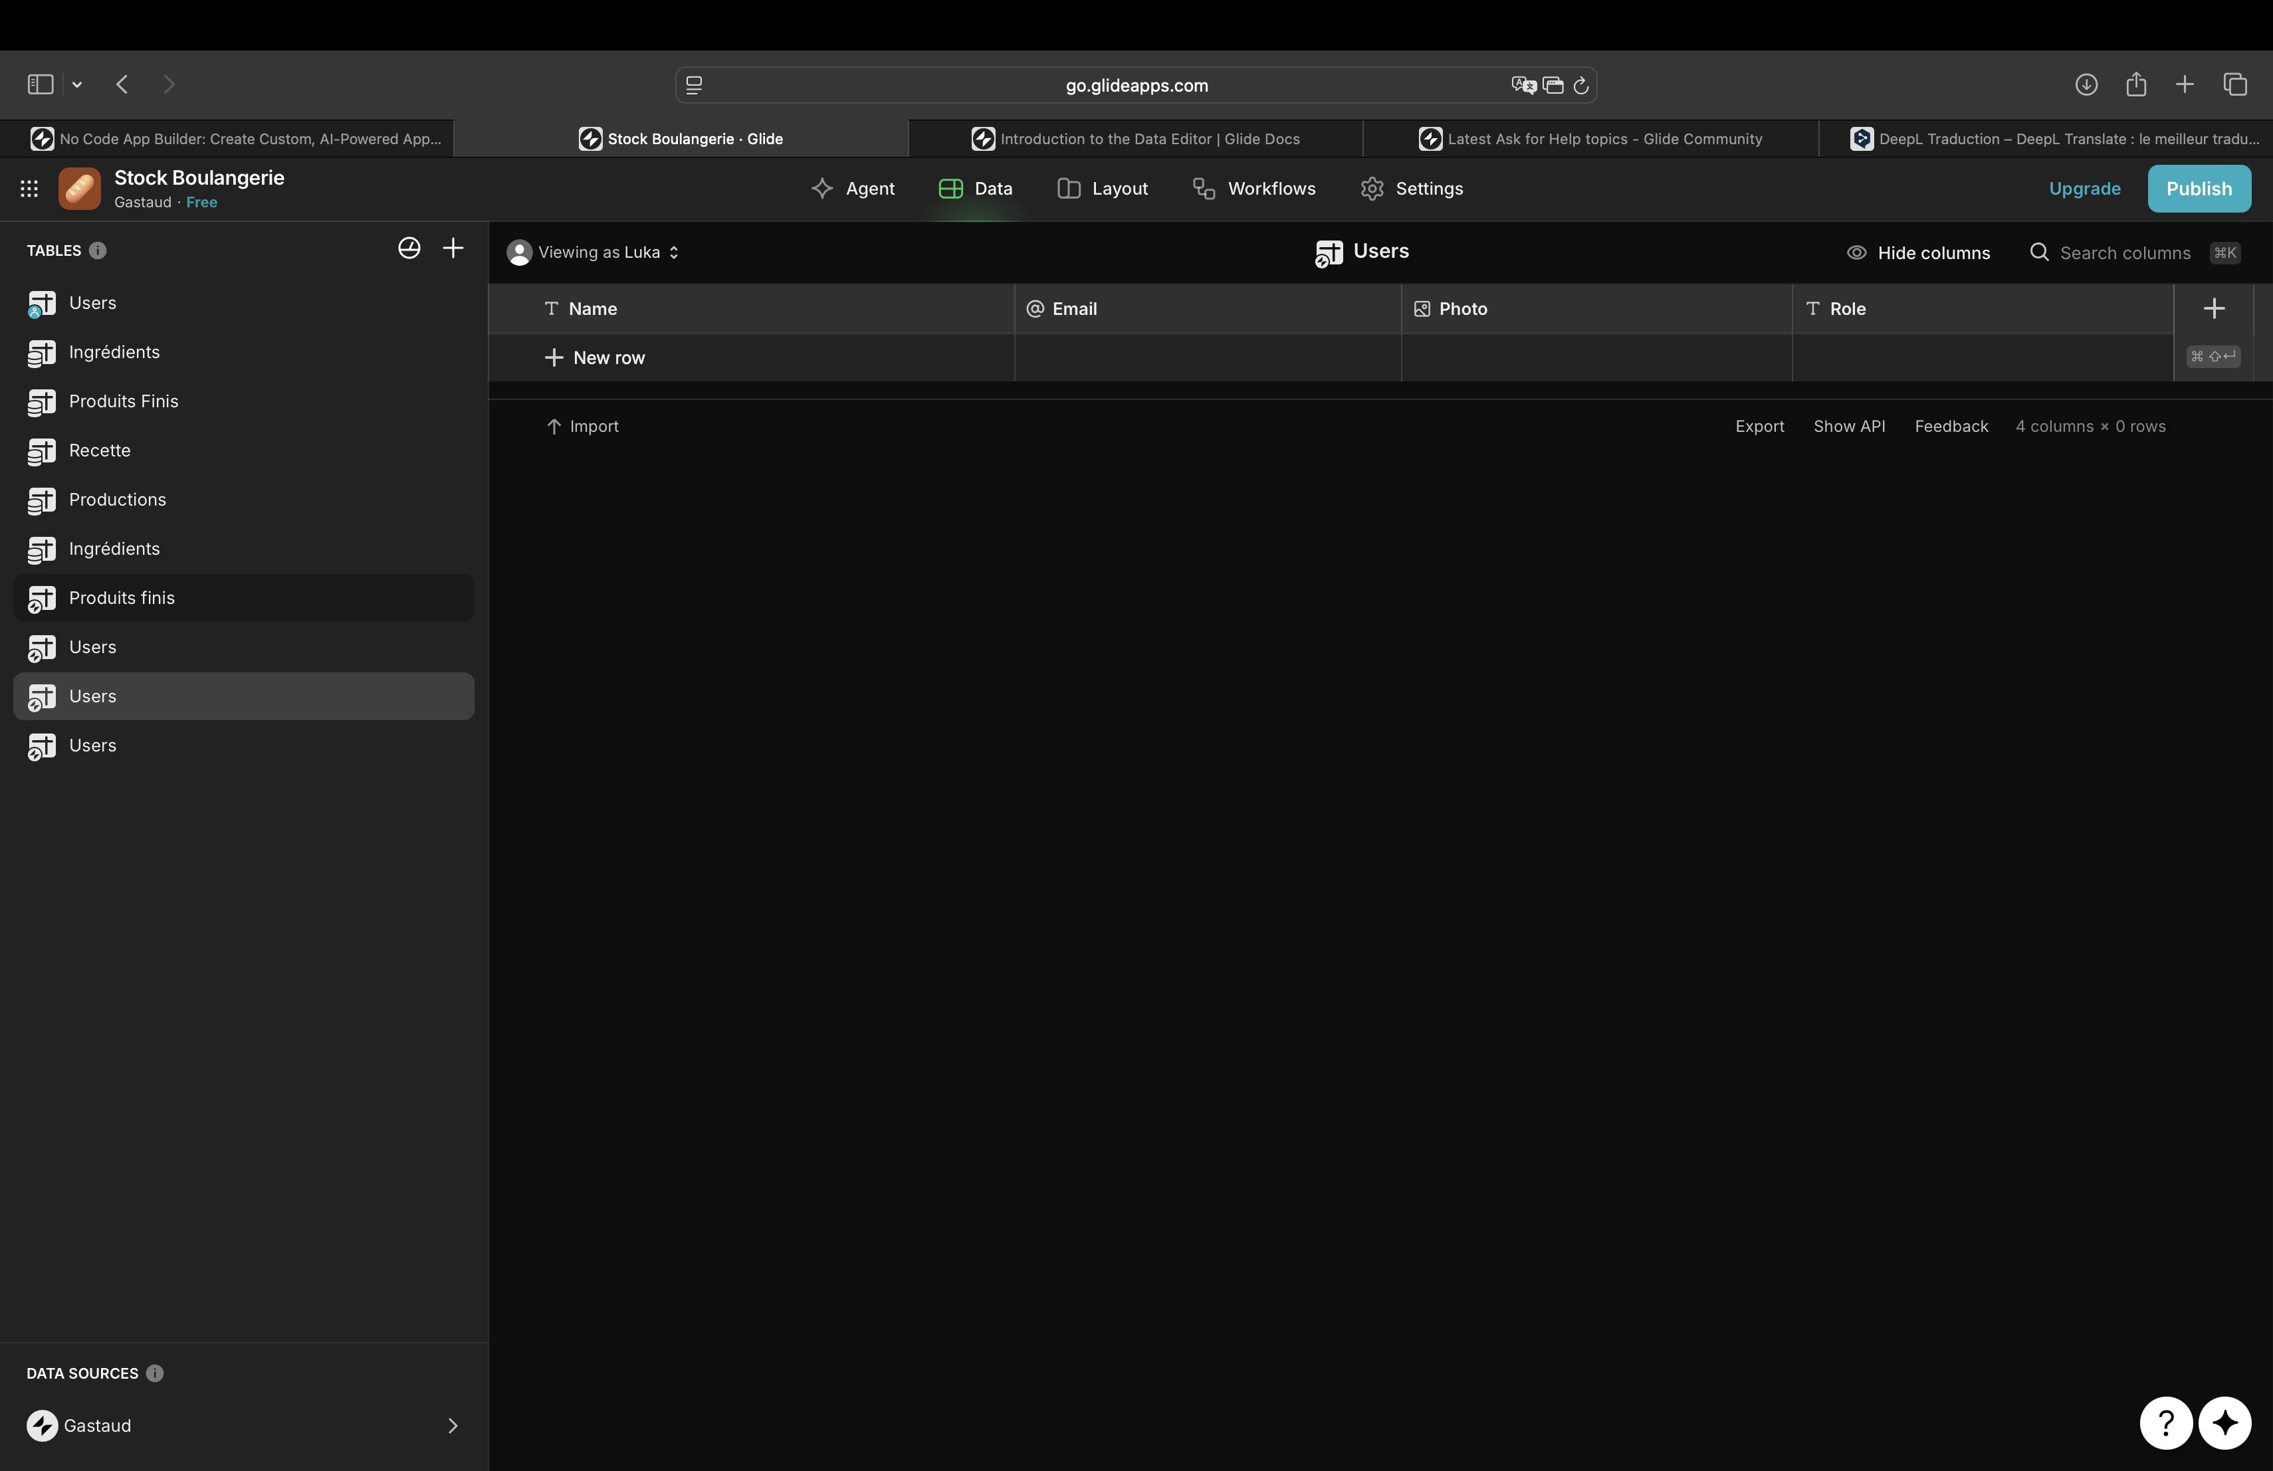Toggle the Safari sidebar button
This screenshot has height=1471, width=2273.
(40, 85)
